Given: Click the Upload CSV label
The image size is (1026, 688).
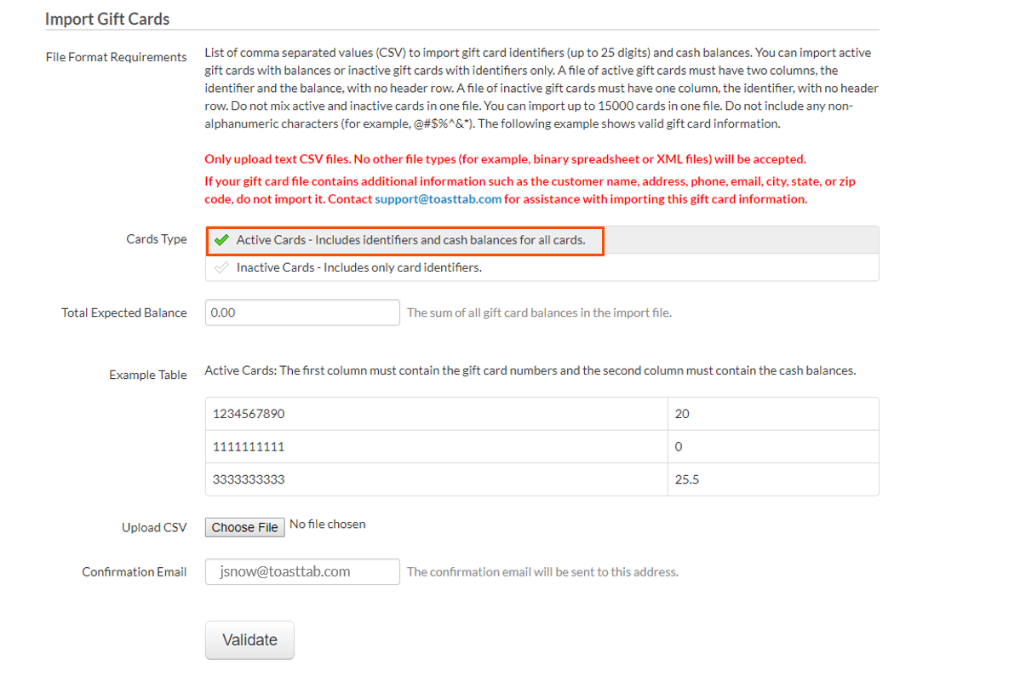Looking at the screenshot, I should click(154, 528).
